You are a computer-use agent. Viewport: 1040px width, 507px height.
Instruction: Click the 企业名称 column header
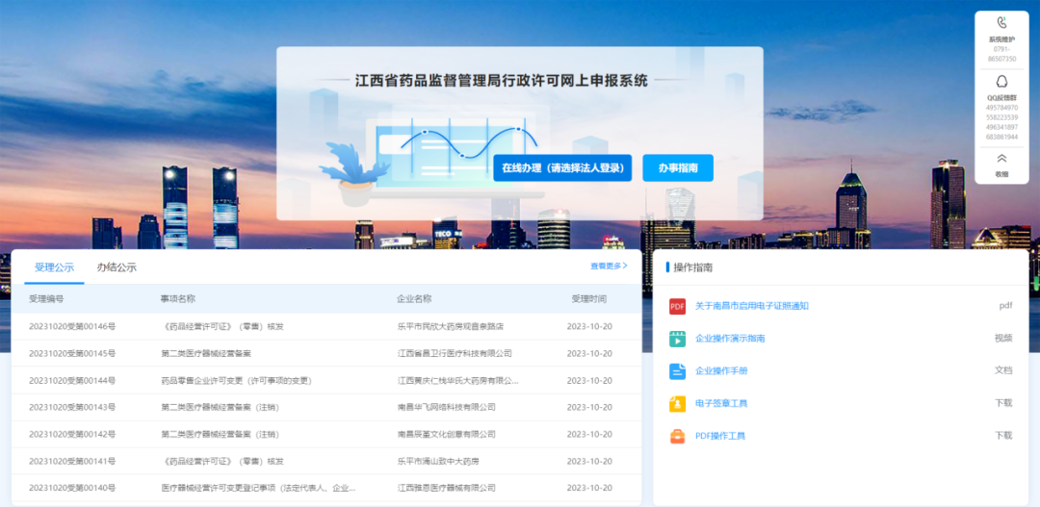point(414,299)
